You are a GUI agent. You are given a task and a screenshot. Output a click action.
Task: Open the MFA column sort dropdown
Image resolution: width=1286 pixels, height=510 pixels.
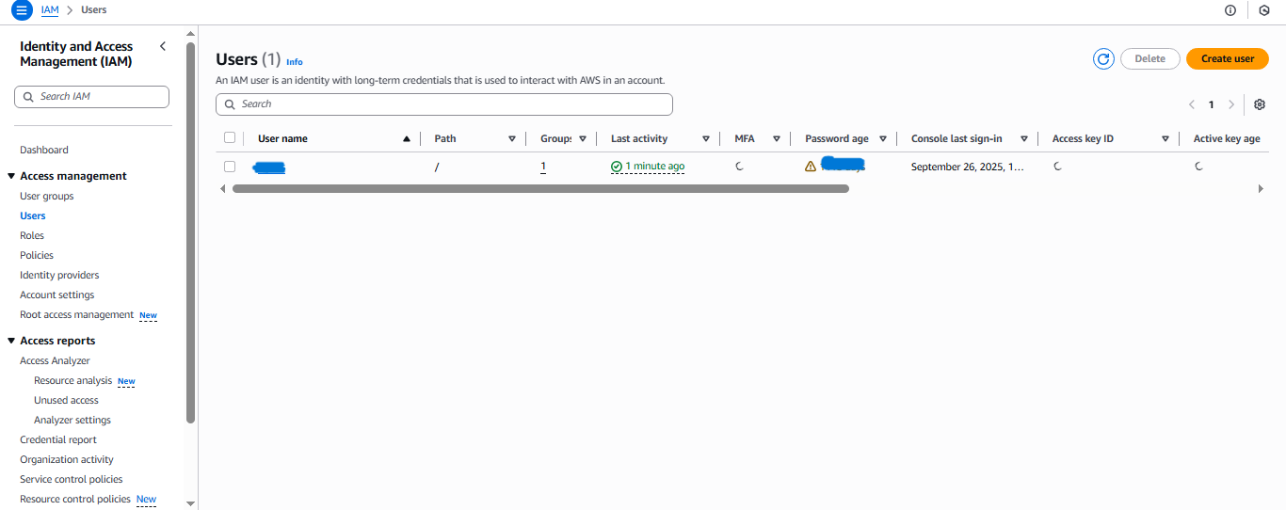click(777, 139)
